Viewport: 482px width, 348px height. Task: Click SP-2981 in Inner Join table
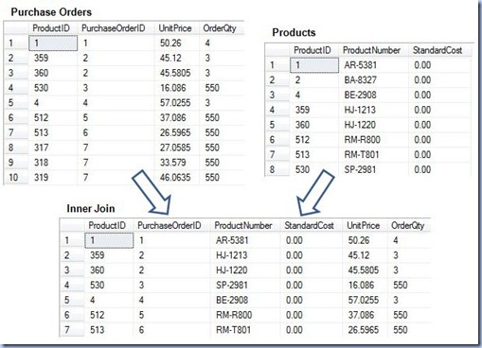click(x=232, y=285)
